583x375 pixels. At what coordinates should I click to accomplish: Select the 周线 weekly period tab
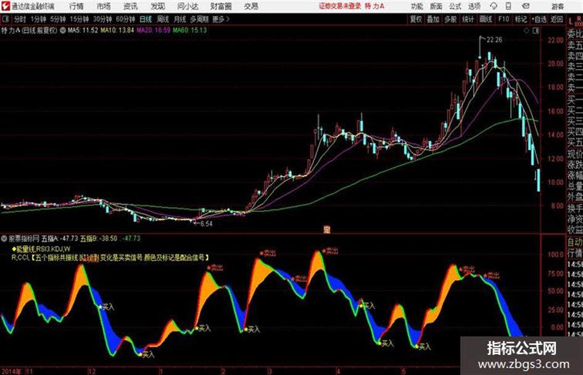pos(163,19)
